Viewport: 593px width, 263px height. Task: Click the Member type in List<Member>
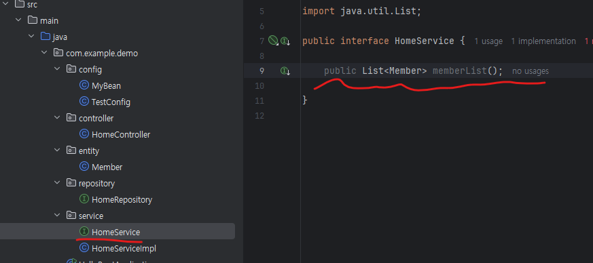406,70
